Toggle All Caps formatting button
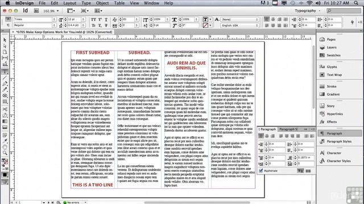 [93, 20]
